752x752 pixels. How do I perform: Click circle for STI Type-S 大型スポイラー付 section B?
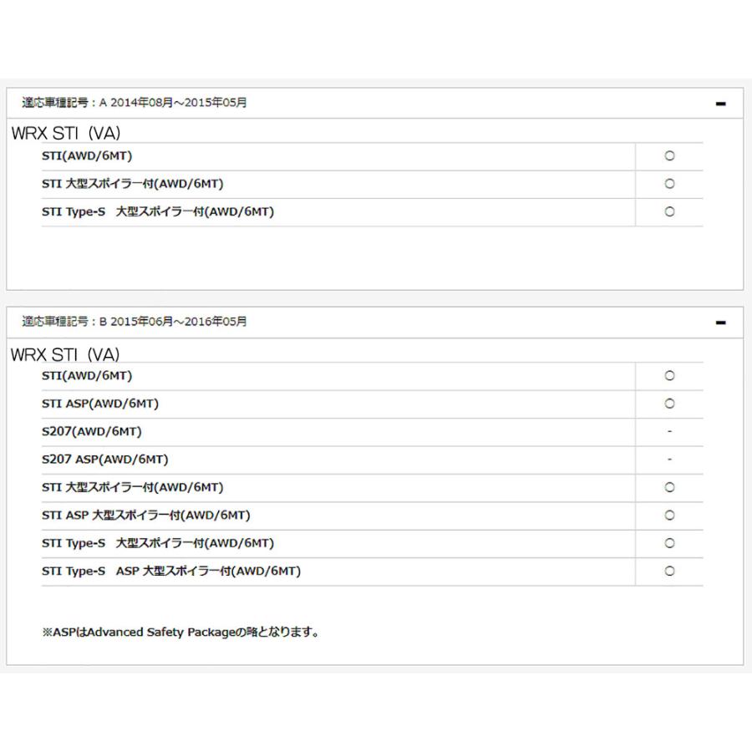pos(669,543)
